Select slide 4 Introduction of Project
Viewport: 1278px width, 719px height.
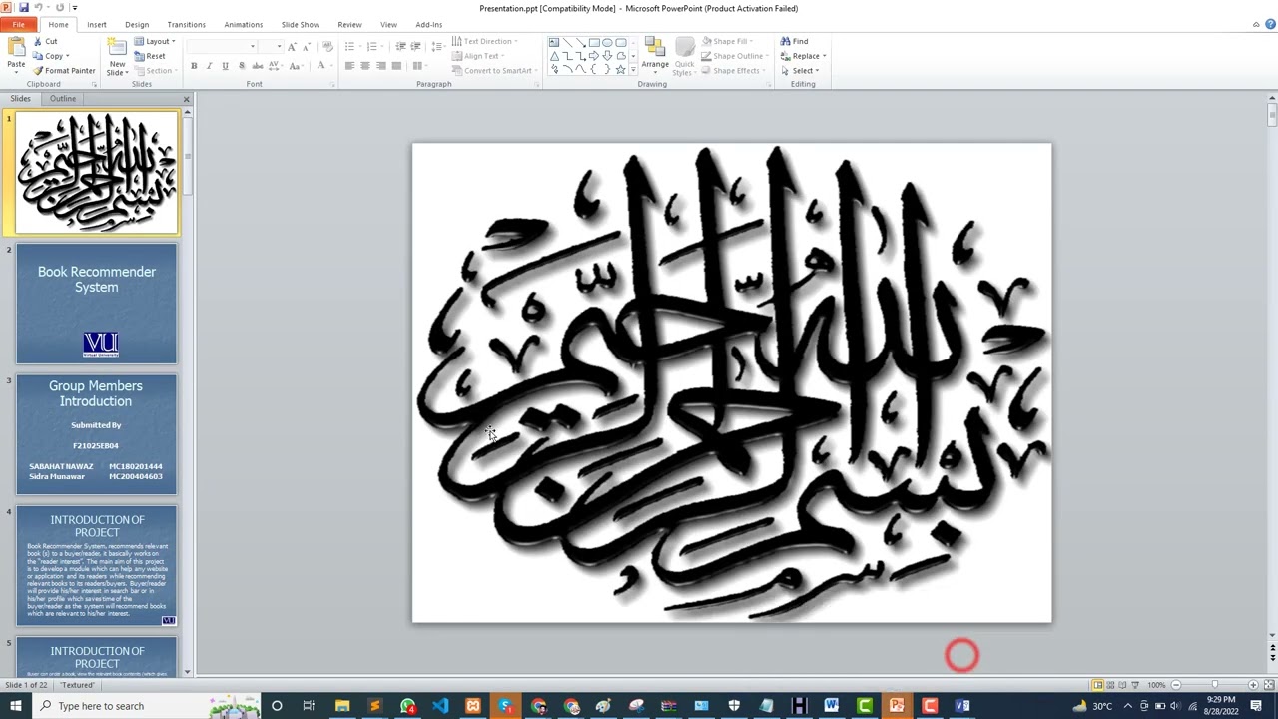click(x=96, y=566)
